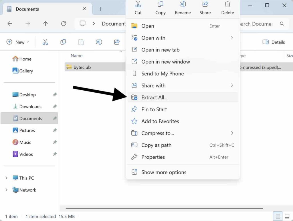Click the Share icon in the context menu header
Image resolution: width=293 pixels, height=221 pixels.
point(205,5)
